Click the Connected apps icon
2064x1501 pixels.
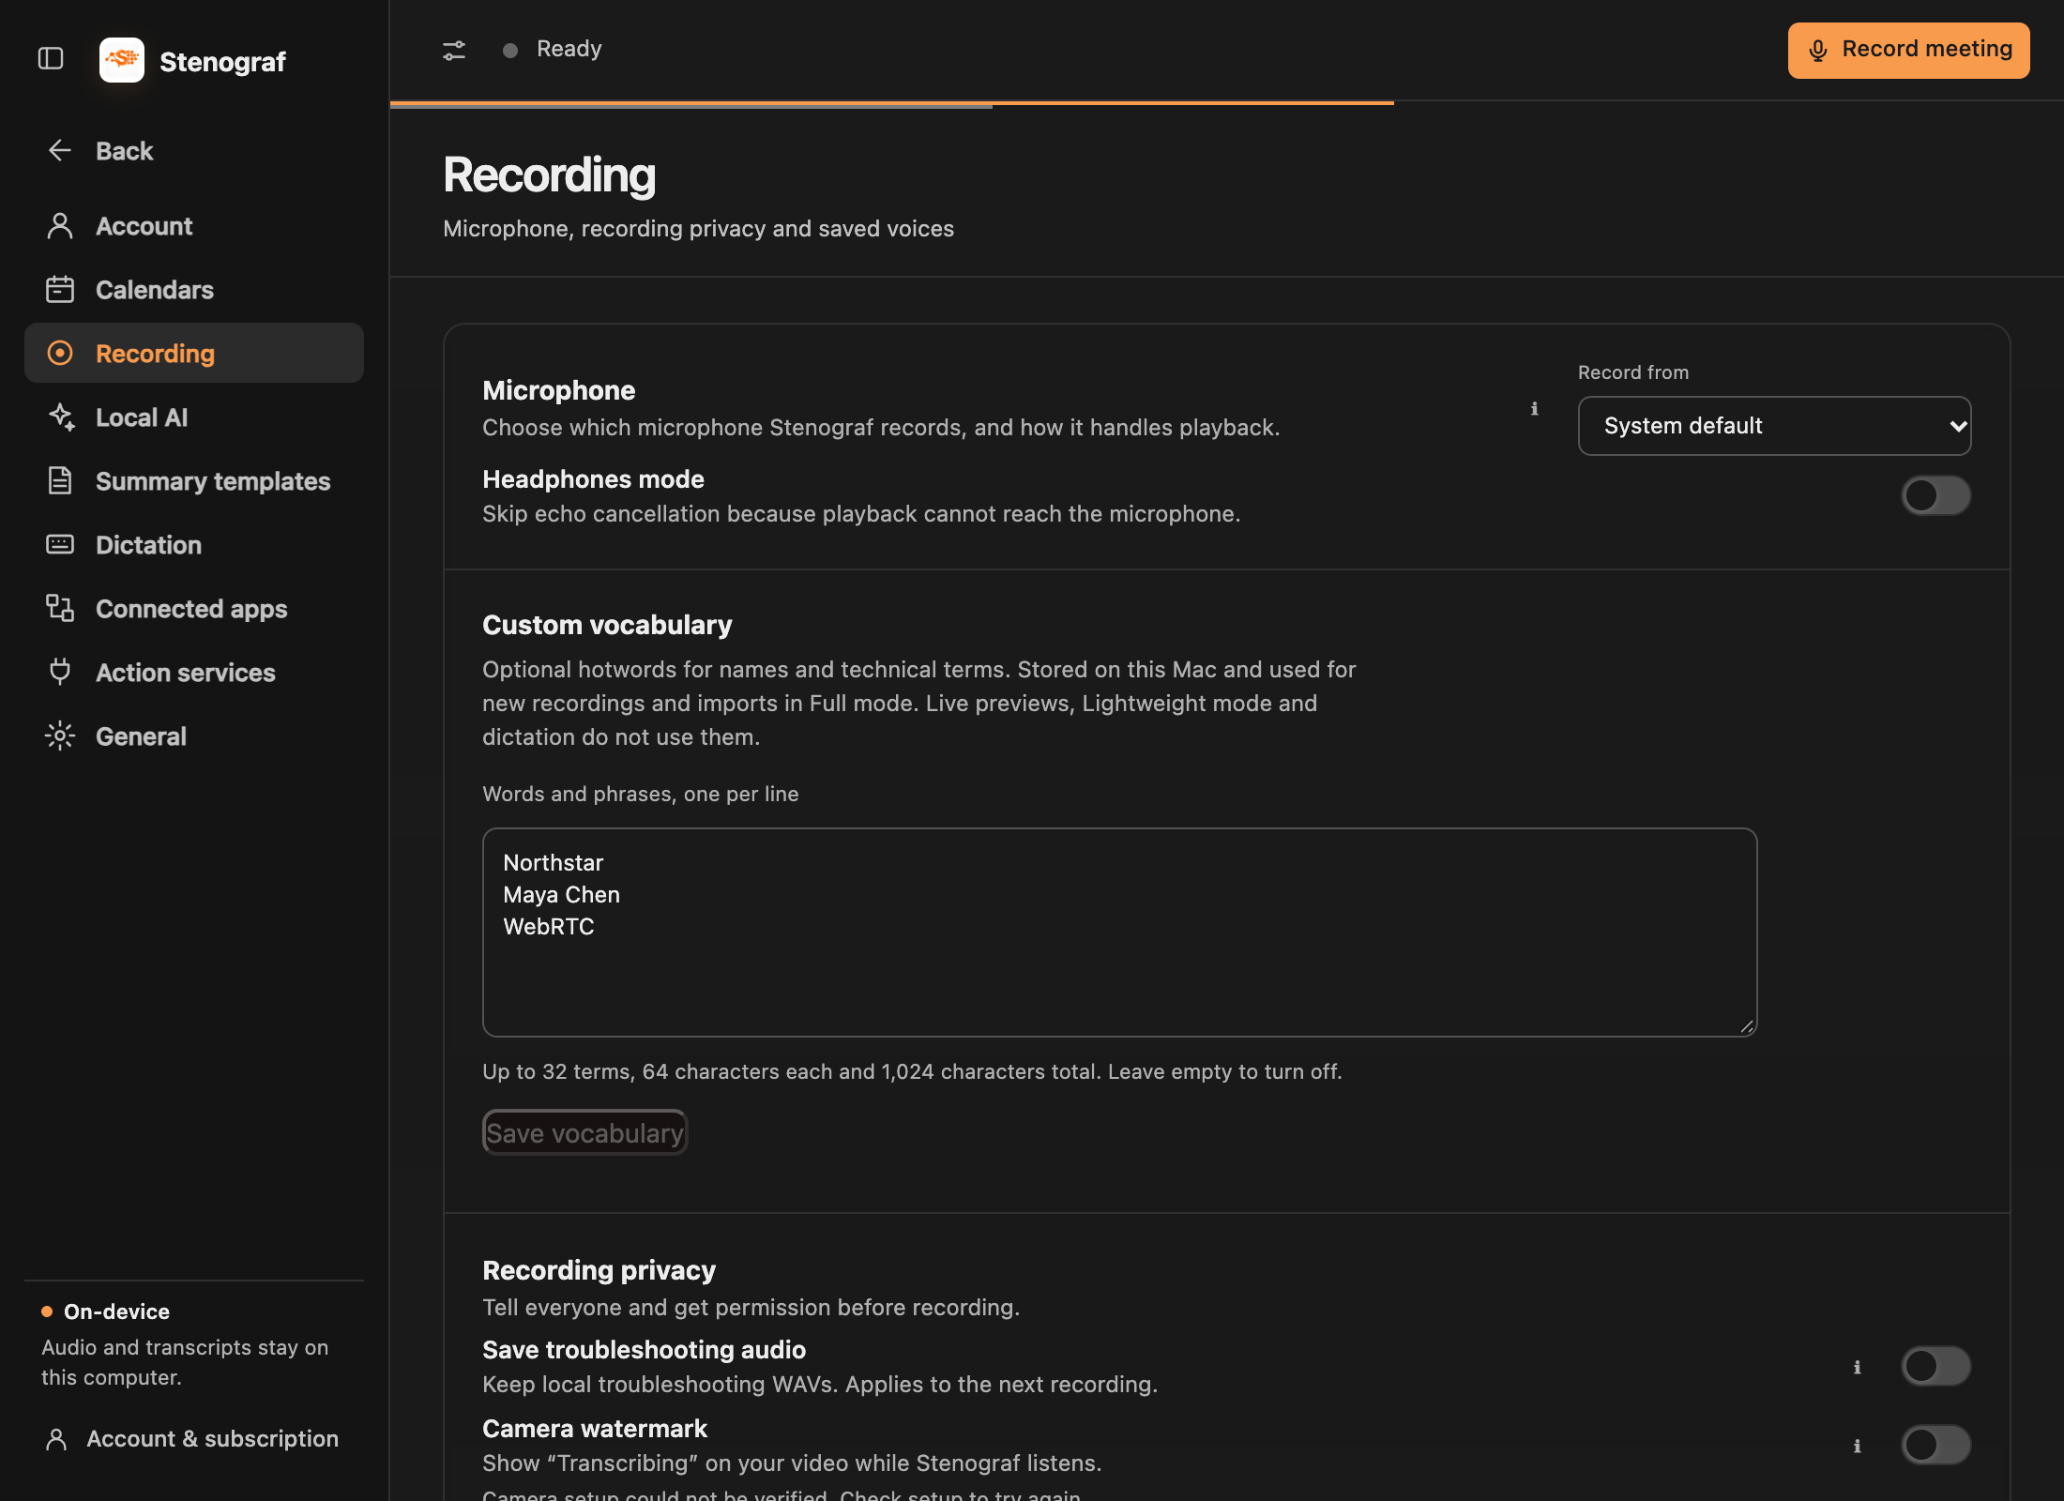(60, 608)
